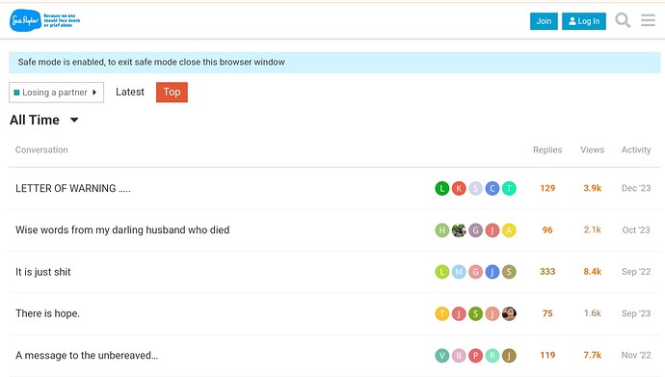Click the Log In button

tap(584, 21)
